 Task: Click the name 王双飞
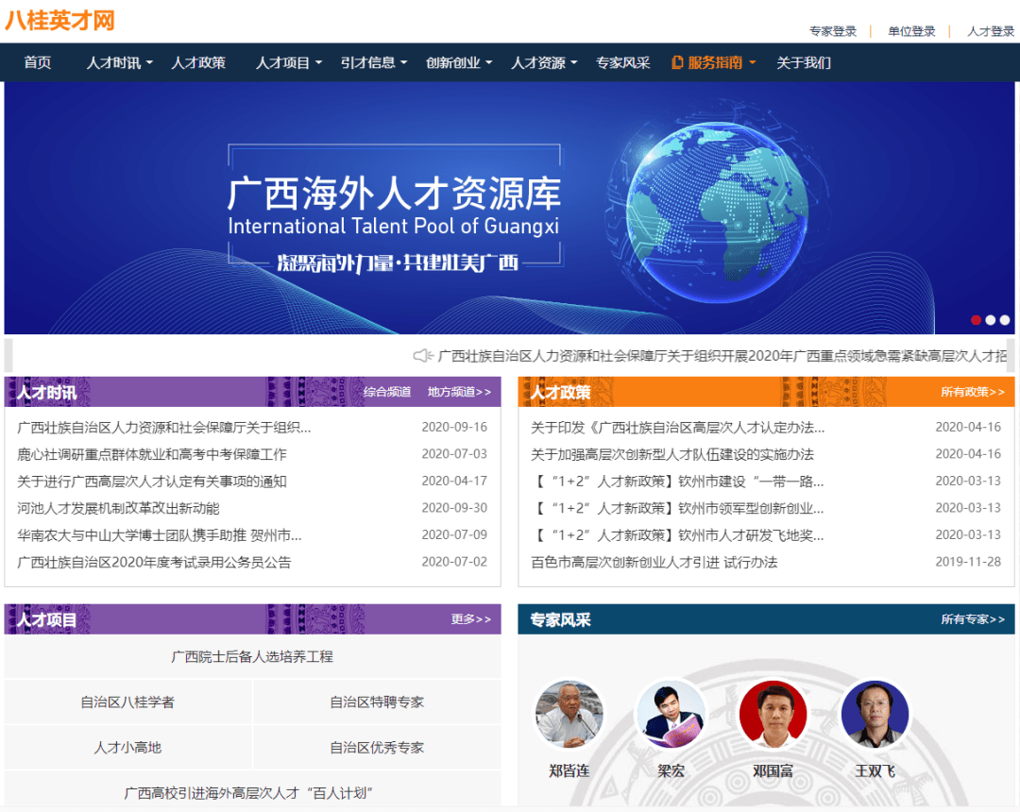click(875, 771)
